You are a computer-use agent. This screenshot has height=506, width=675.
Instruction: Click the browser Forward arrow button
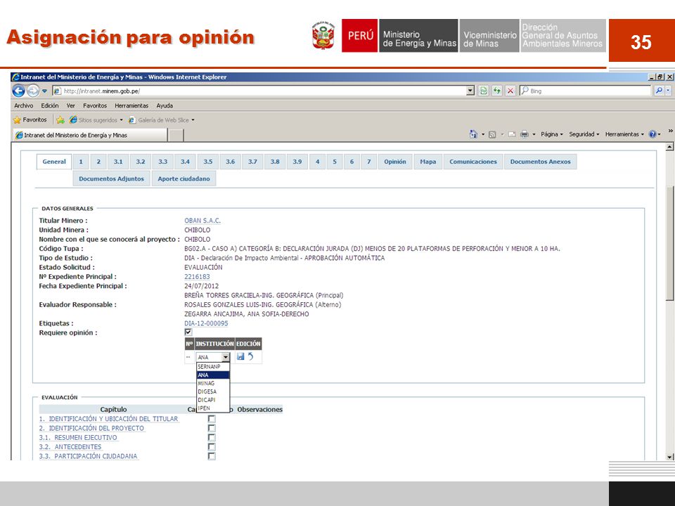pos(33,91)
